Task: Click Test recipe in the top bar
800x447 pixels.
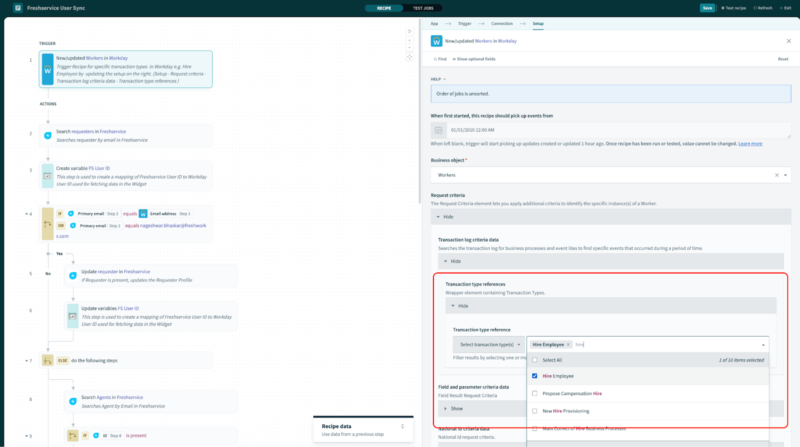Action: [733, 8]
